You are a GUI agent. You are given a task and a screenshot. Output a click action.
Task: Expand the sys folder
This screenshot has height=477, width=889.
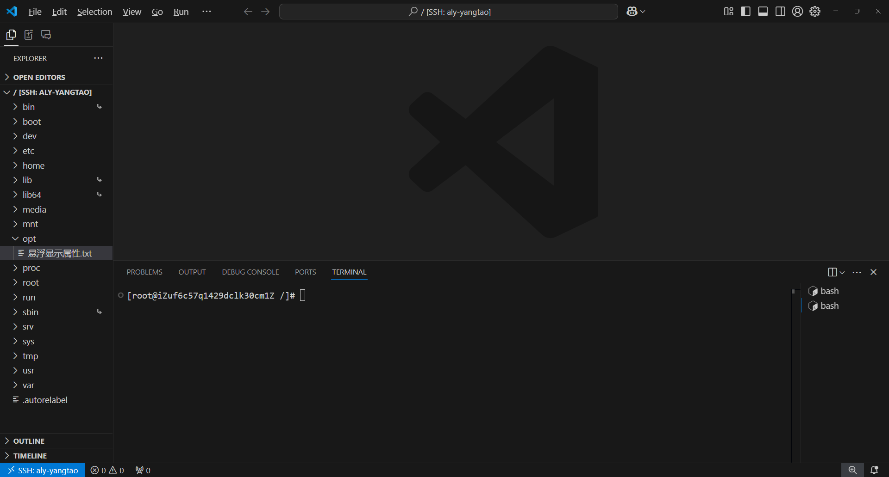[x=56, y=341]
